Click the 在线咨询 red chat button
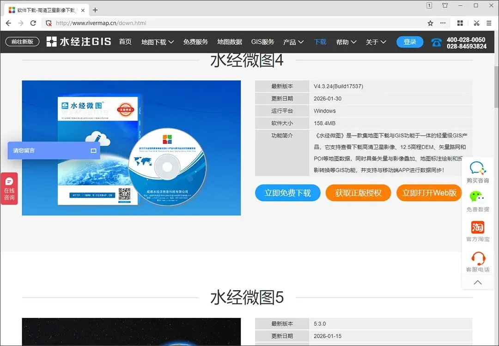This screenshot has width=499, height=346. point(9,189)
